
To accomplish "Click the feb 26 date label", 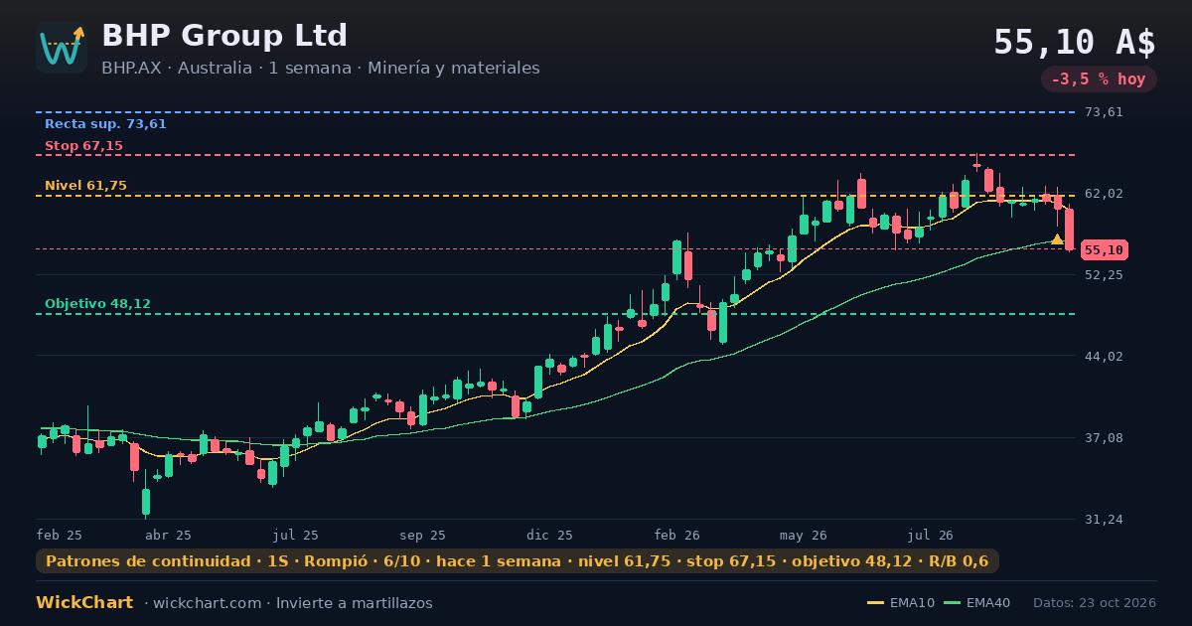I will point(677,535).
